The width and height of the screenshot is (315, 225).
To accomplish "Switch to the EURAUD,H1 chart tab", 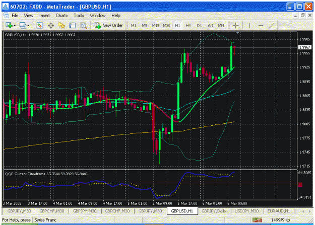I will coord(278,211).
